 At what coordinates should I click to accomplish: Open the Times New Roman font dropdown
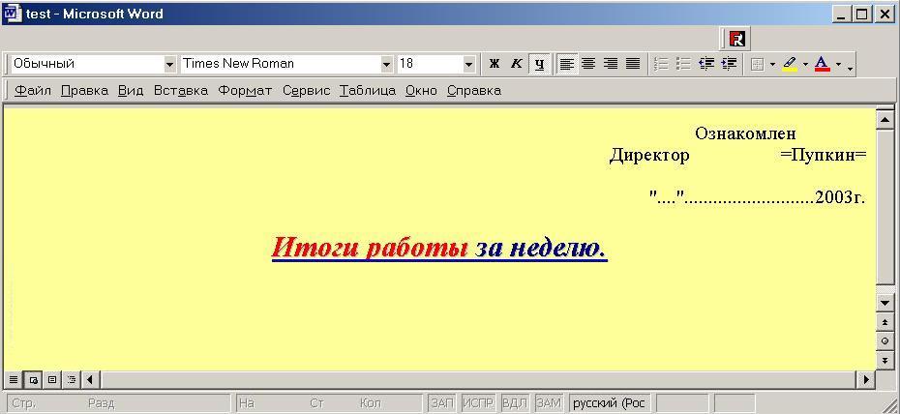387,64
